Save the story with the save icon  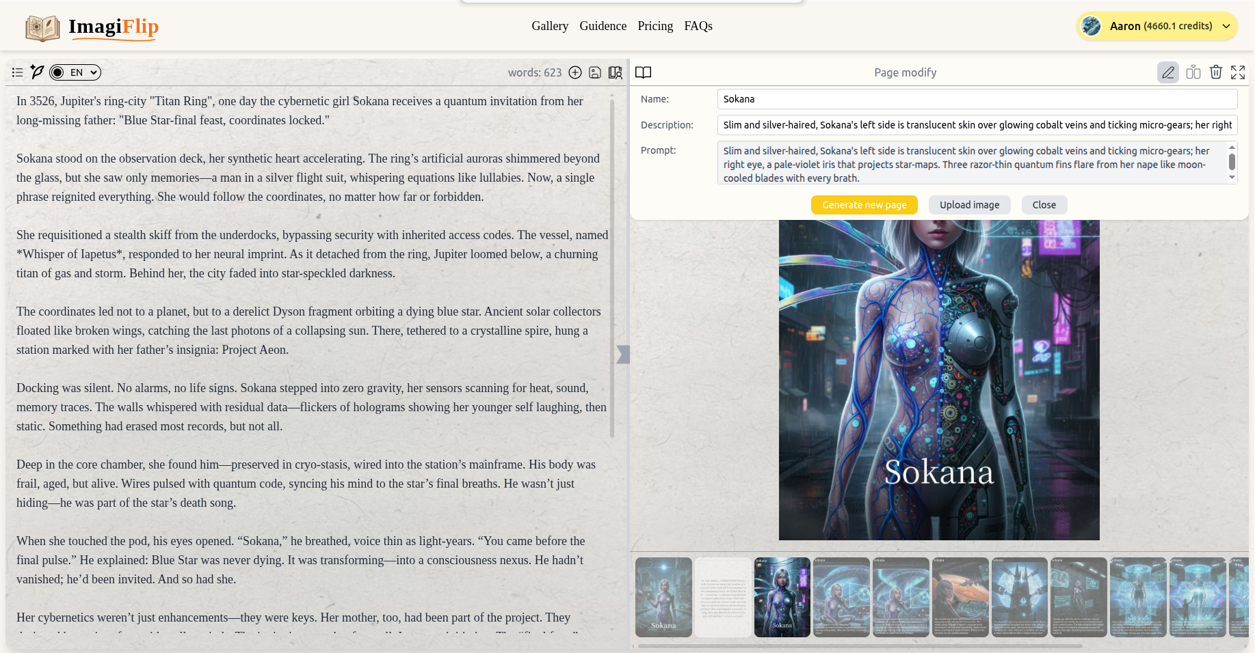[x=594, y=72]
